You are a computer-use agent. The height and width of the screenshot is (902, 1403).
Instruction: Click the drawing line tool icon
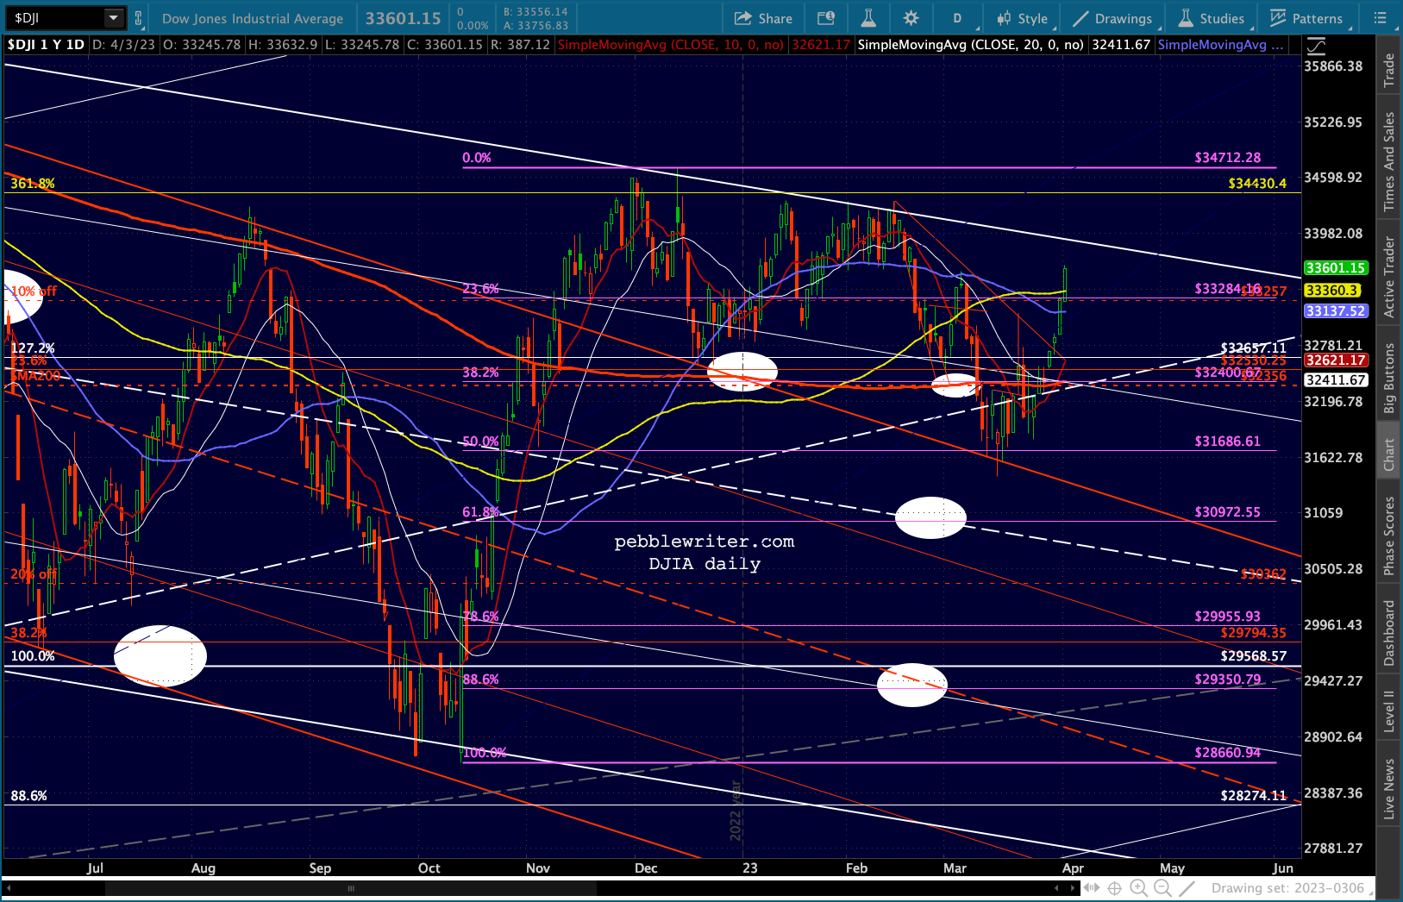(x=1187, y=887)
